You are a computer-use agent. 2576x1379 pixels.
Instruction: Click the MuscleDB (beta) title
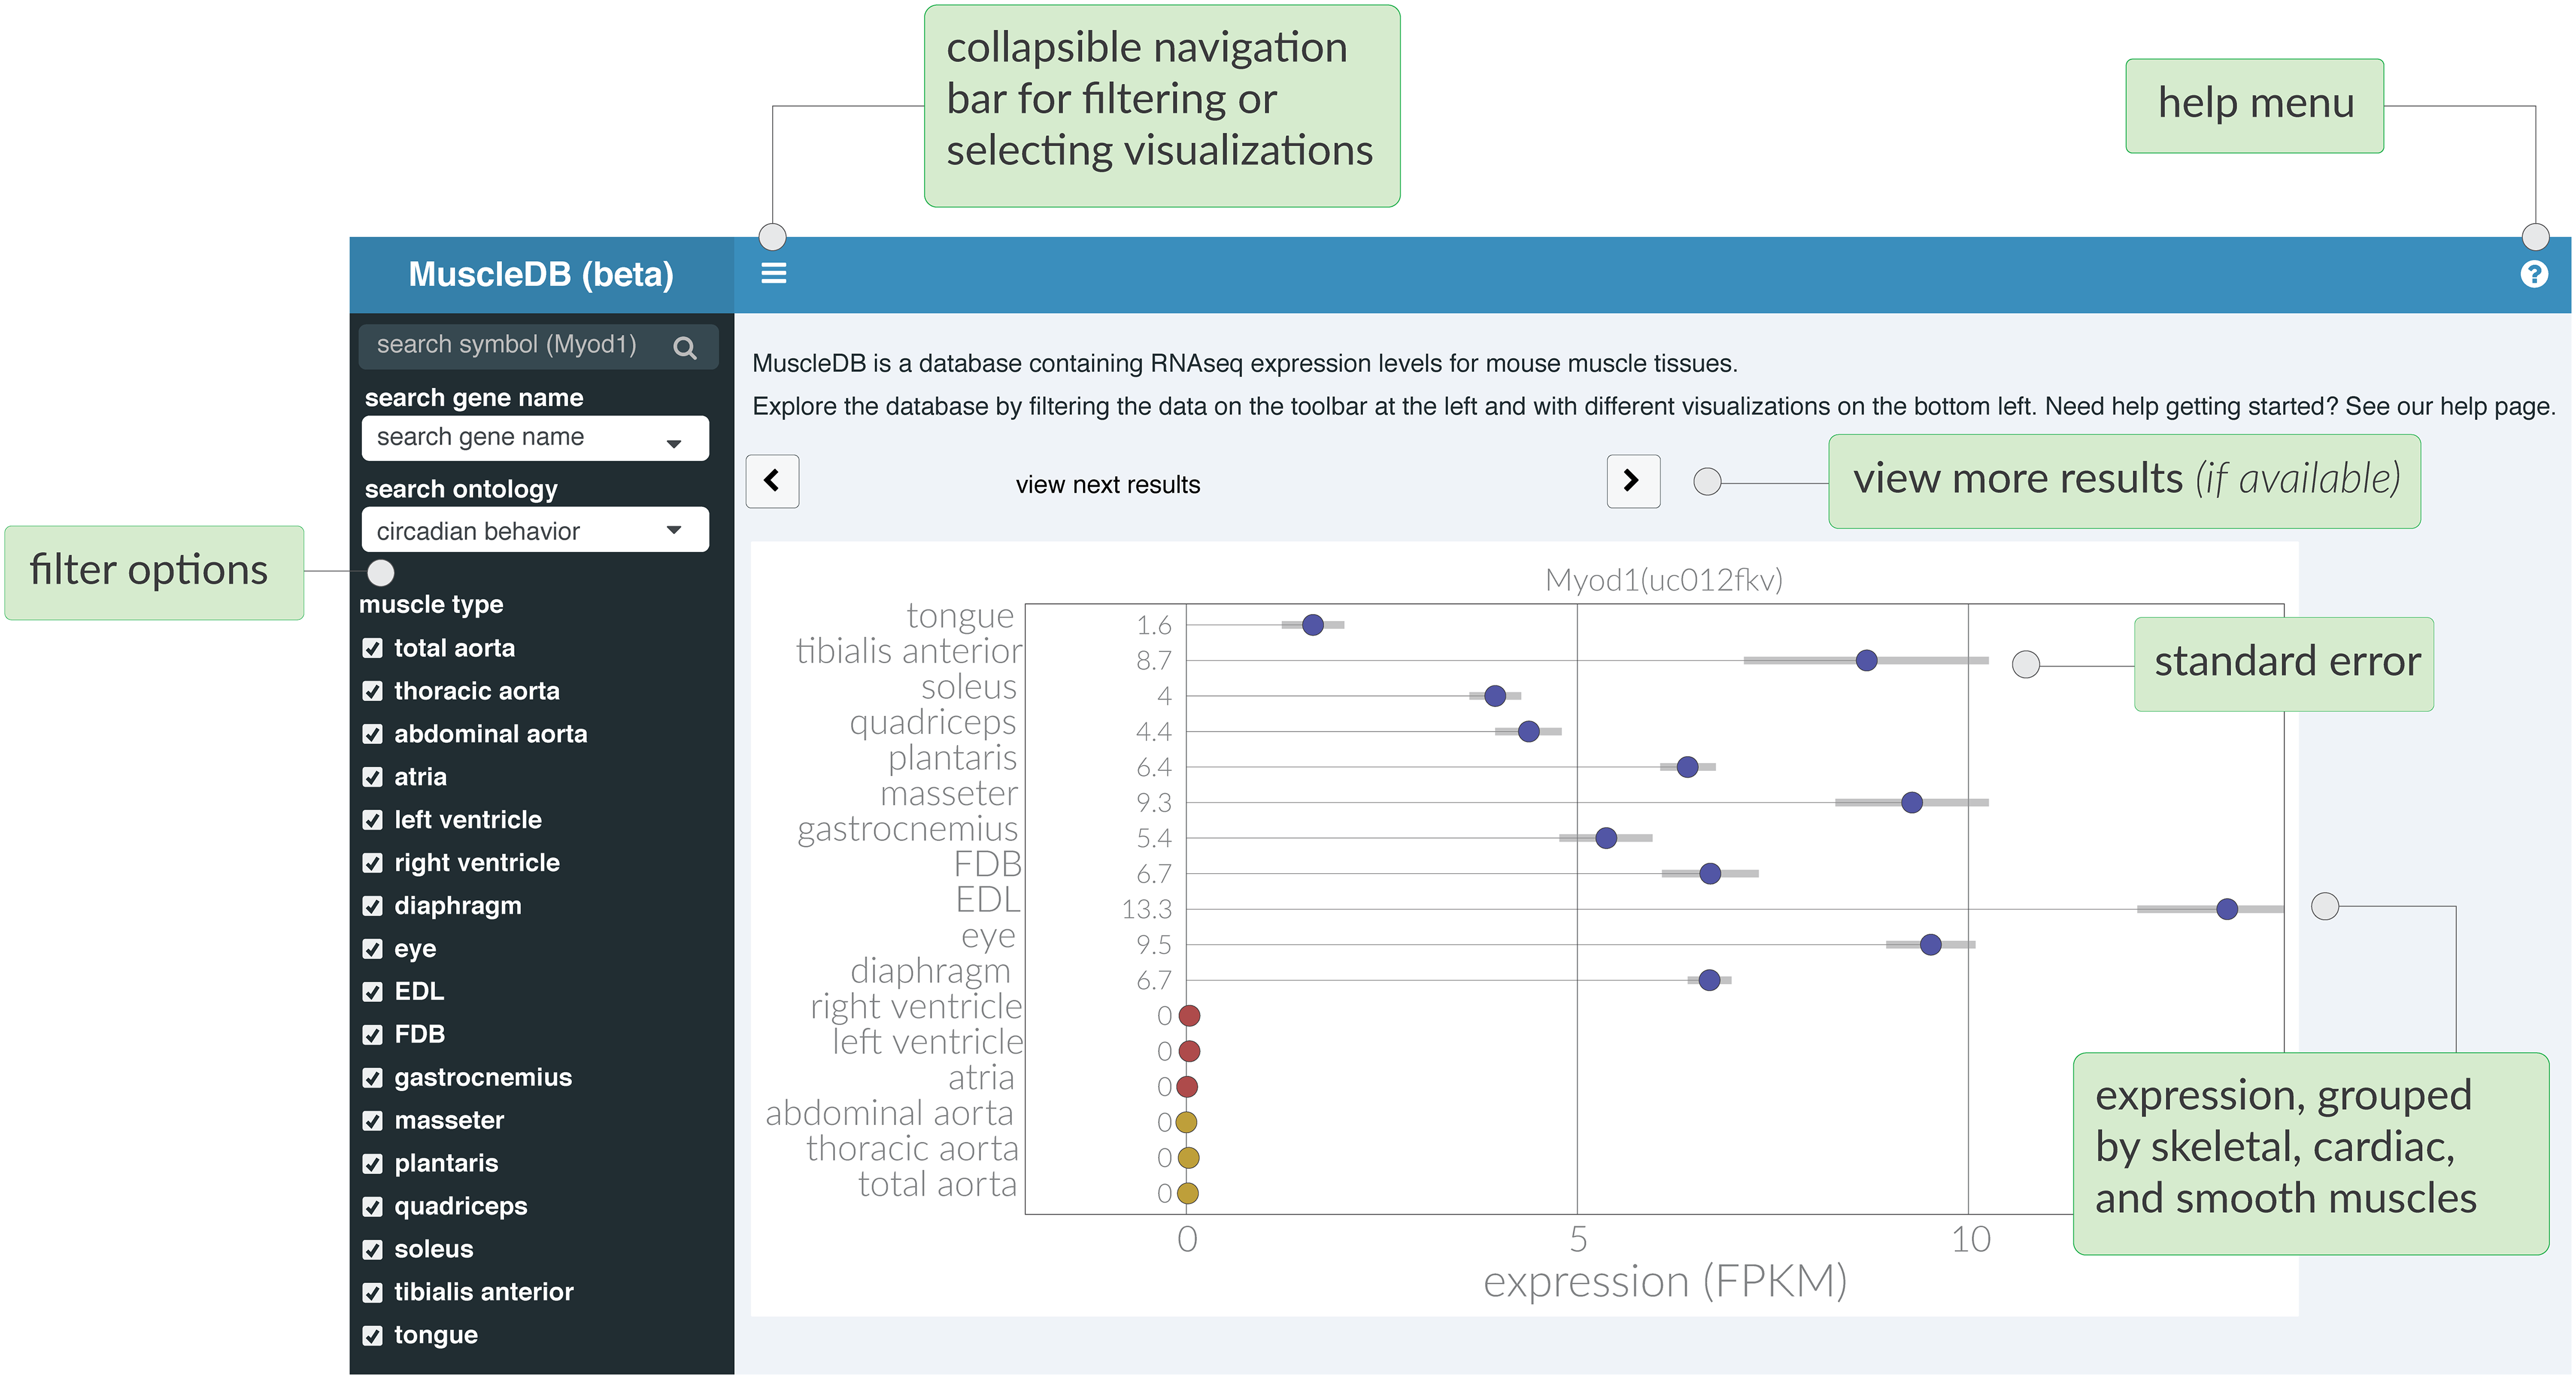[540, 274]
